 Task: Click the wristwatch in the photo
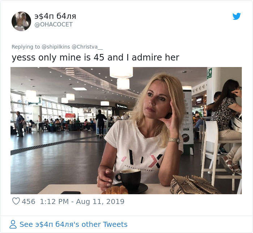174,140
